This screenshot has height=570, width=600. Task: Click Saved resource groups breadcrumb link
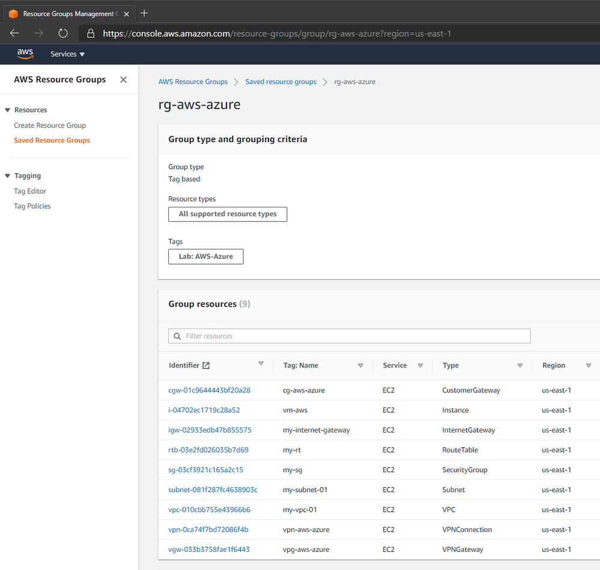tap(281, 82)
